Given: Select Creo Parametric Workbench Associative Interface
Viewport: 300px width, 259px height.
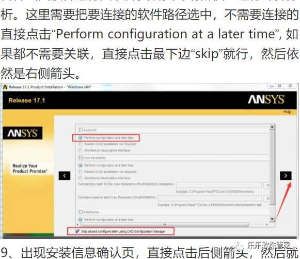Looking at the screenshot, I should (x=81, y=178).
